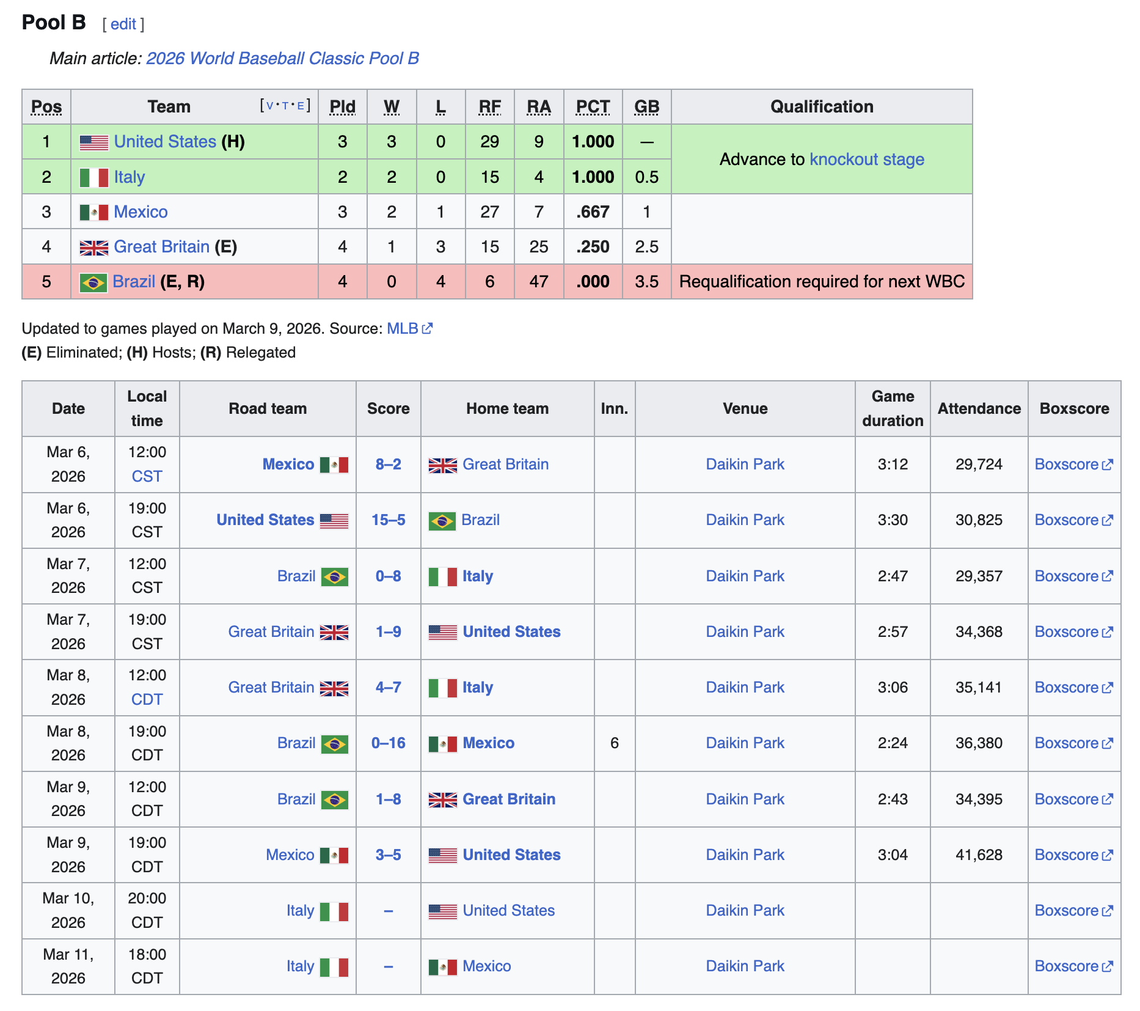The image size is (1140, 1011).
Task: Click Italy's flag in the 0–8 game row
Action: pos(443,577)
